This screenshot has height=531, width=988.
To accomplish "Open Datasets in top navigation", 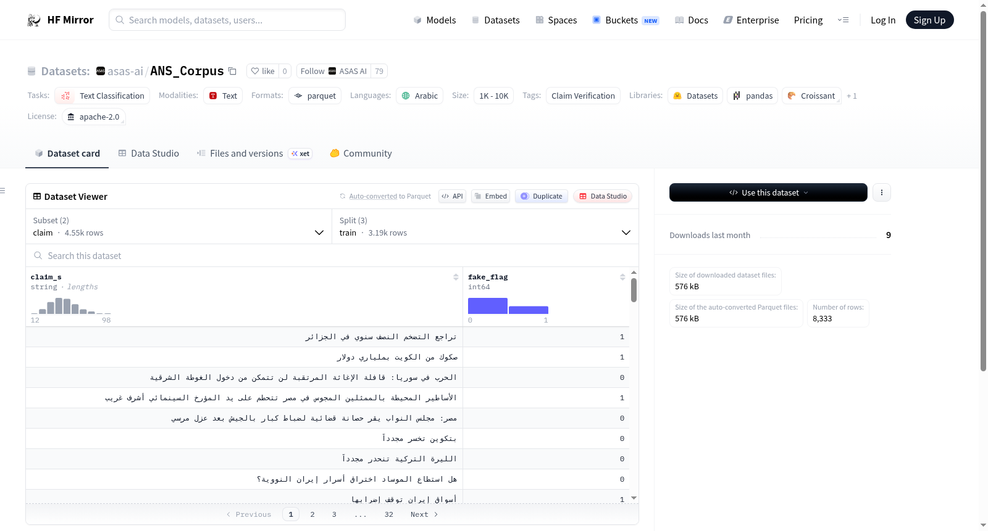I will coord(495,20).
